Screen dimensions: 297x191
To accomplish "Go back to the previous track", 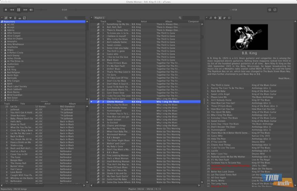I will point(12,10).
